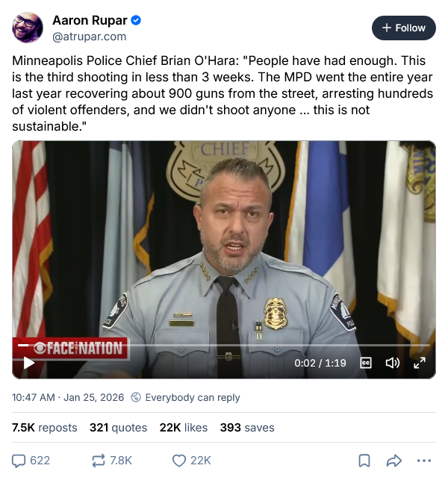Open Aaron Rupar's profile avatar
The width and height of the screenshot is (448, 480).
tap(27, 28)
